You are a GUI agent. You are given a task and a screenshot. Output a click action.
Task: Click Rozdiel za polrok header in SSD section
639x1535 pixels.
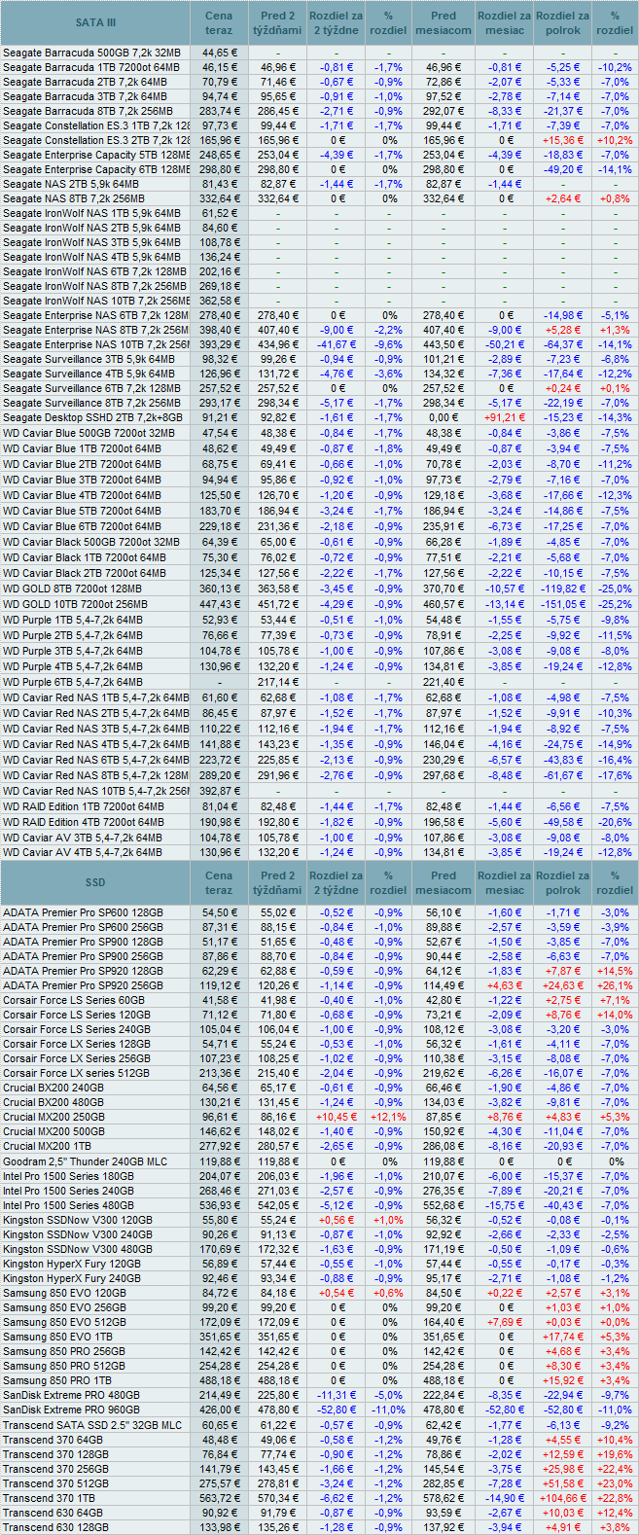[562, 882]
